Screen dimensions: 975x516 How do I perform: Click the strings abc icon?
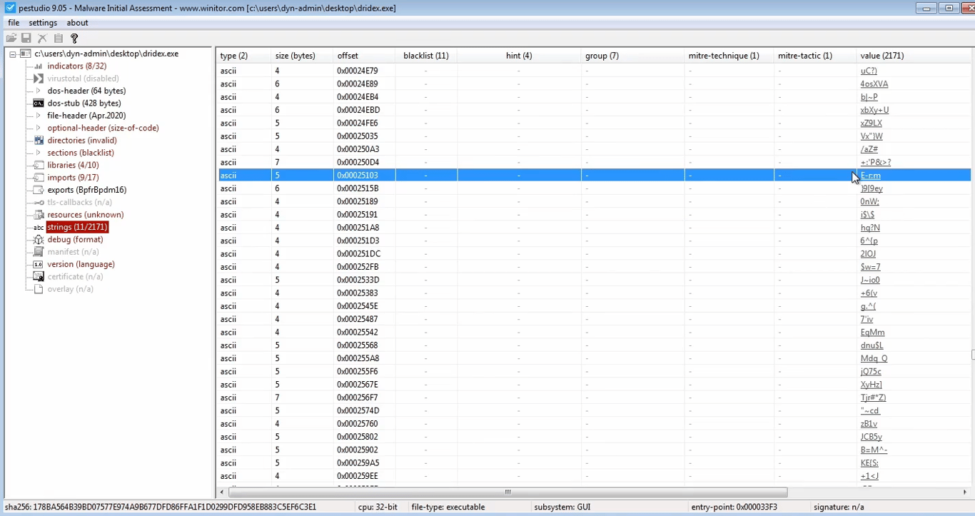[39, 227]
